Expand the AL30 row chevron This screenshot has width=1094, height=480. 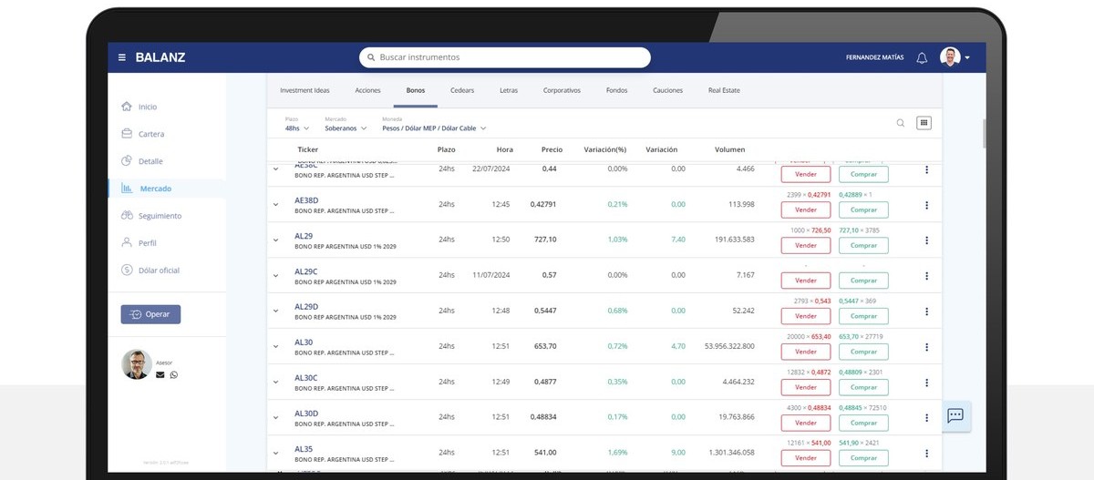(x=275, y=347)
